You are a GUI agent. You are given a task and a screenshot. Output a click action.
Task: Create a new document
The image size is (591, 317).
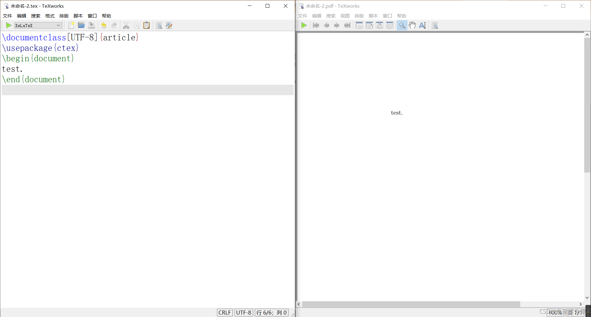pyautogui.click(x=71, y=25)
